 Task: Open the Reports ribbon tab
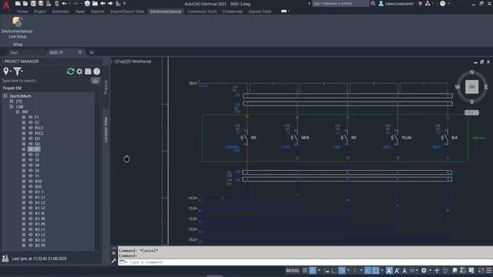(98, 12)
